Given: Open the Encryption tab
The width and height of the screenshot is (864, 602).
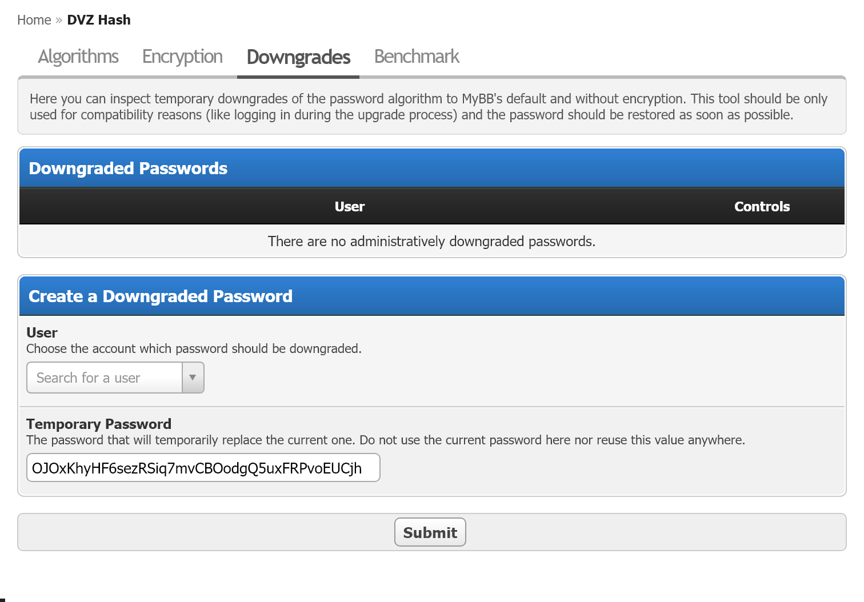Looking at the screenshot, I should (x=182, y=57).
